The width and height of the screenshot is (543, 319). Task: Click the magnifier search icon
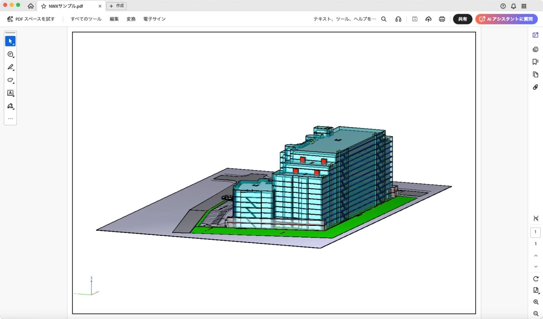pos(384,19)
